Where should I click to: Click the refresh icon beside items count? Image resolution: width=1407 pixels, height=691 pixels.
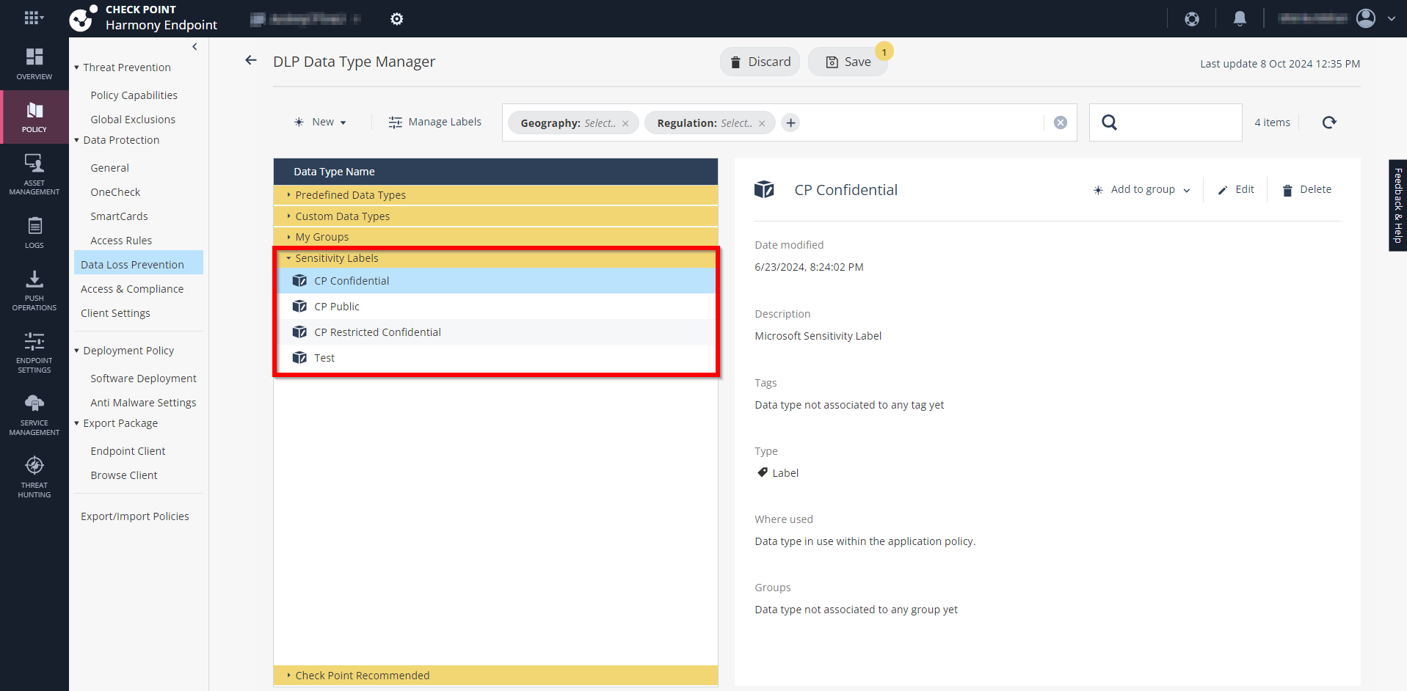(x=1329, y=123)
